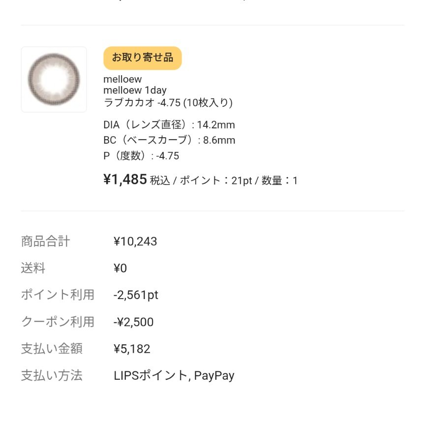Click the お取り寄せ品 yellow badge
Image resolution: width=425 pixels, height=425 pixels.
click(x=142, y=58)
